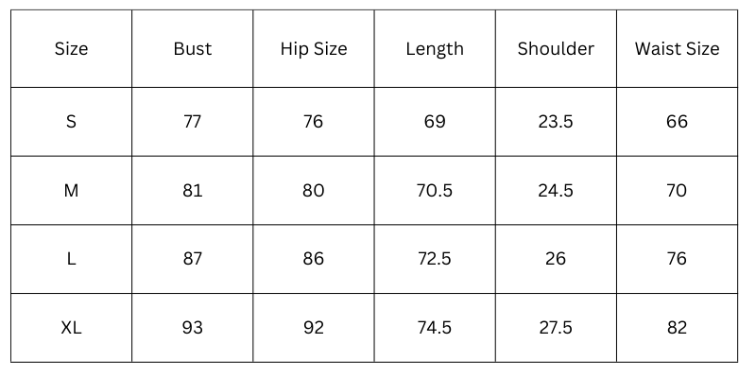Screen dimensions: 756x378
Task: Select the XL size row label
Action: click(x=71, y=328)
